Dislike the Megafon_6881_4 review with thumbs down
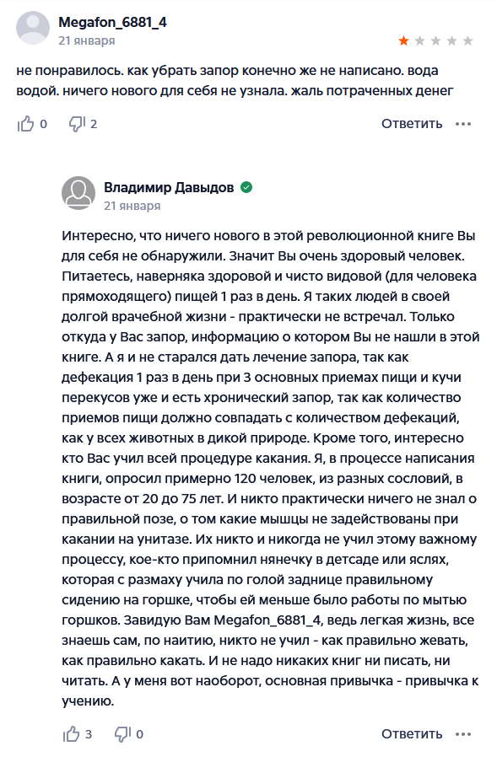 (77, 124)
